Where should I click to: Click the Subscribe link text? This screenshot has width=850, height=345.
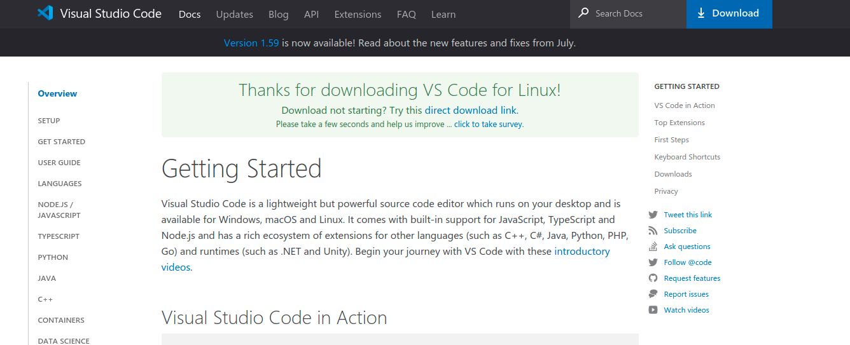(680, 231)
